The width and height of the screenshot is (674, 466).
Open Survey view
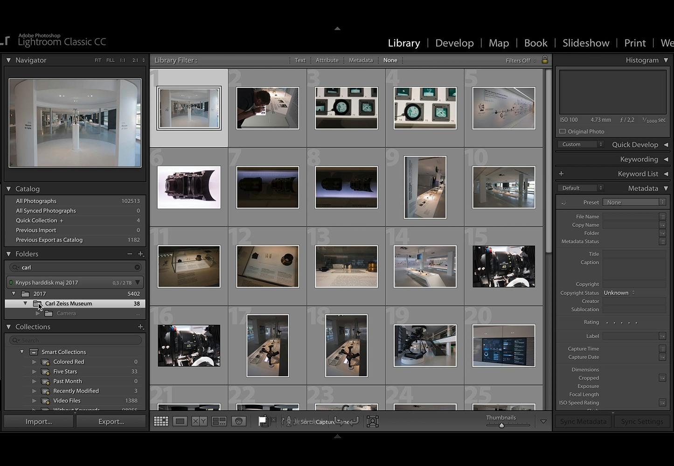(x=219, y=421)
